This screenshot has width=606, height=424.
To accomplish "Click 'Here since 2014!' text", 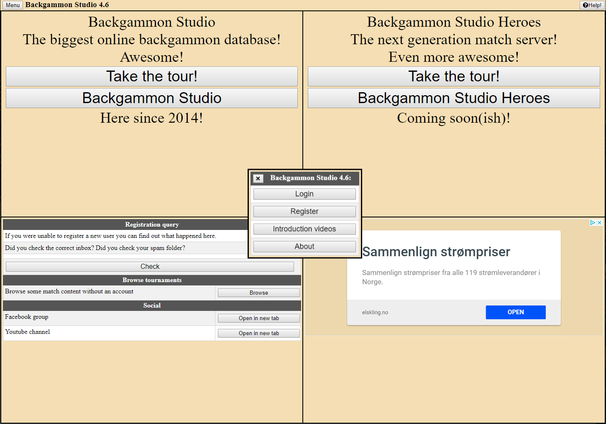I will click(152, 118).
